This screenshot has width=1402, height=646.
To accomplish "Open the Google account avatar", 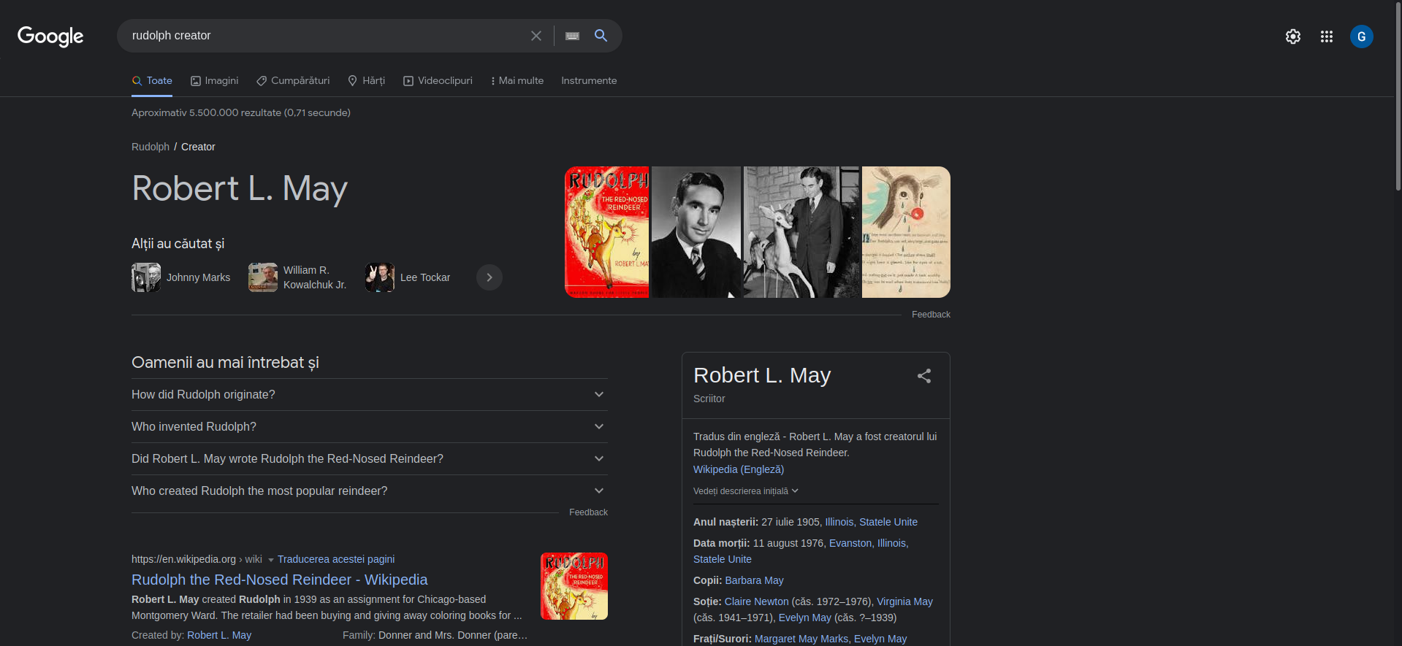I will [1361, 36].
